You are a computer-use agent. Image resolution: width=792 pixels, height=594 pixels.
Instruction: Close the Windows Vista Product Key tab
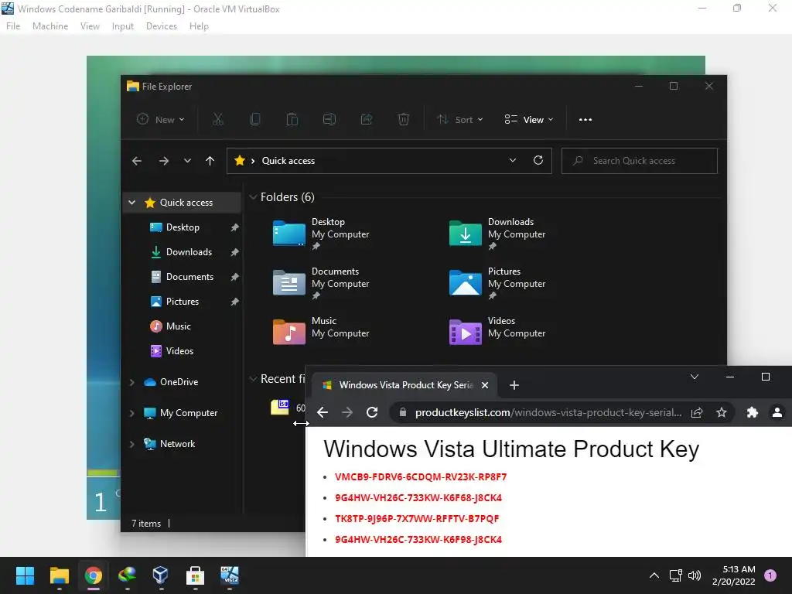485,385
